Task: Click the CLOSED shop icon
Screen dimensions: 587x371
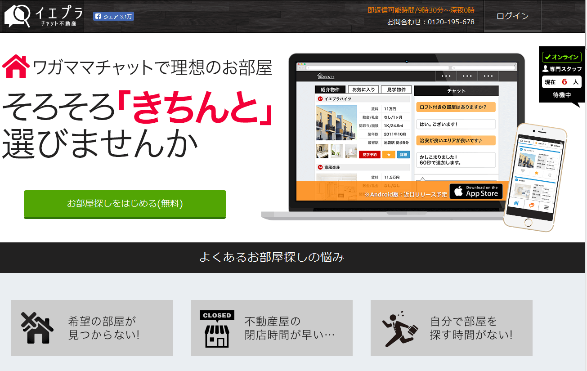Action: pos(217,329)
